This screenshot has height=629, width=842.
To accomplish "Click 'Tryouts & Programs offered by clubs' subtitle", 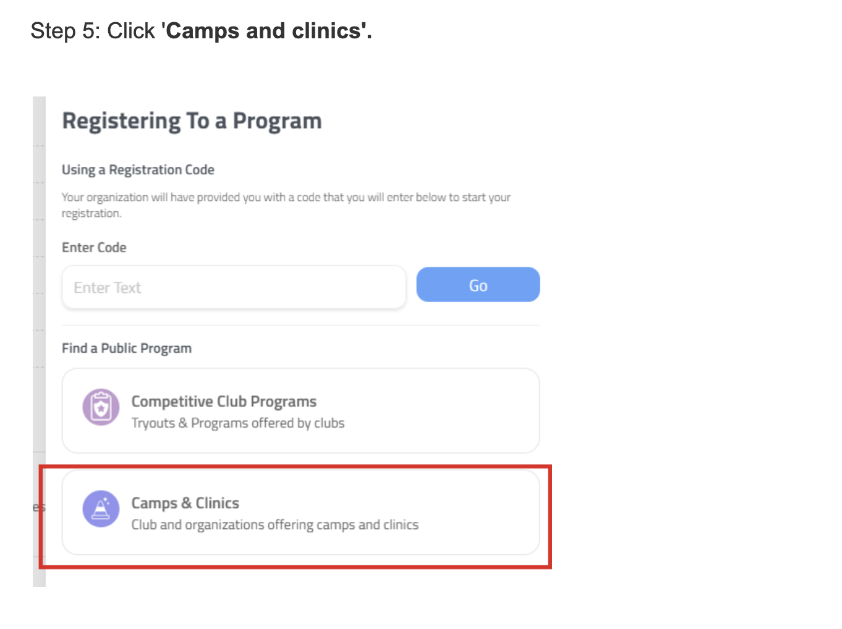I will click(x=238, y=423).
